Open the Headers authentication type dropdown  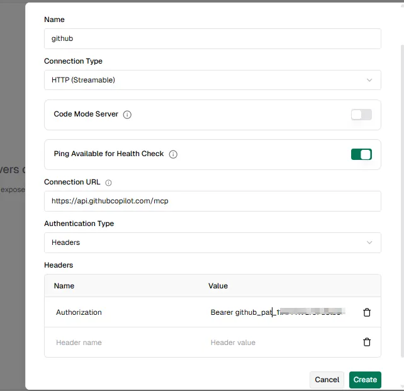213,242
